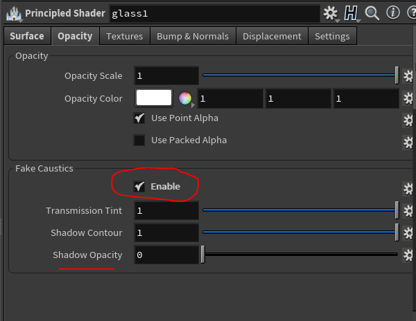416x321 pixels.
Task: Click the magnifier search icon
Action: point(372,13)
